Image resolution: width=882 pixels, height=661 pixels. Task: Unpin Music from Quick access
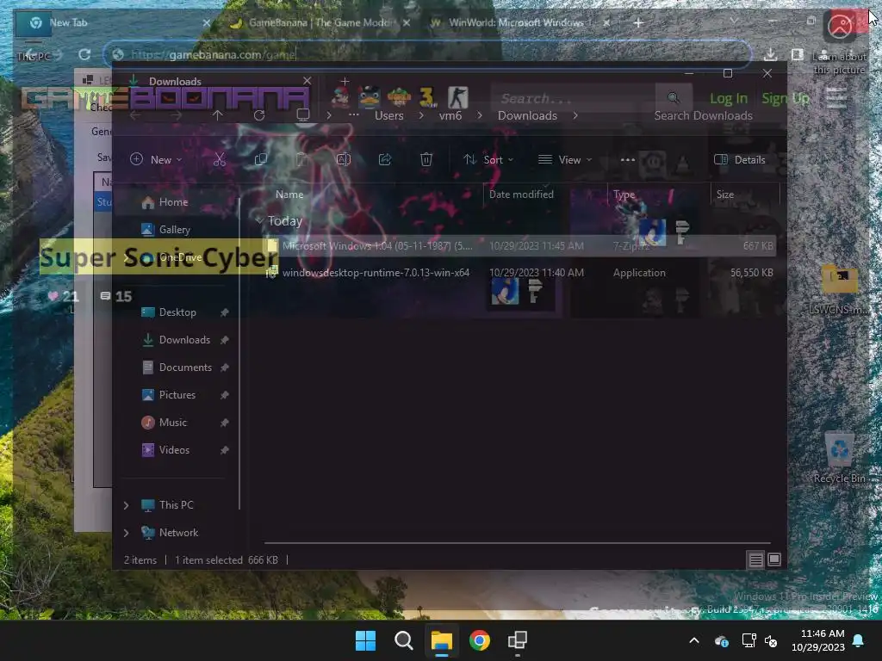tap(225, 423)
